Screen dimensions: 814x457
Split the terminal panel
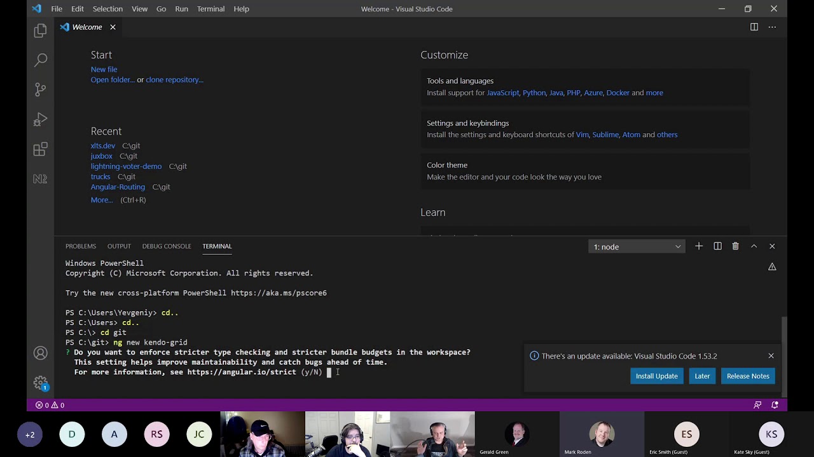point(717,246)
